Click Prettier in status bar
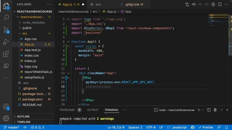This screenshot has height=130, width=232. click(206, 127)
